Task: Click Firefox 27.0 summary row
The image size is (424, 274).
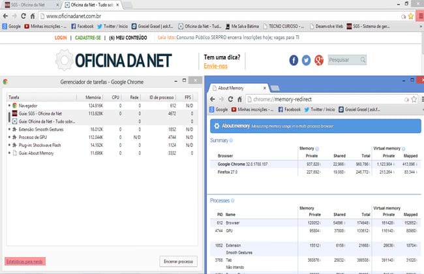Action: pos(316,172)
